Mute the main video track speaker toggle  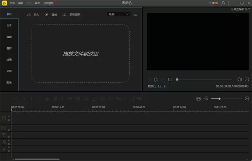click(x=9, y=116)
